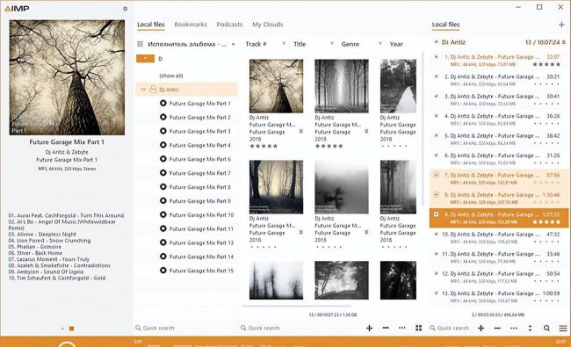Open playlist hamburger menu at bottom right

coord(563,328)
